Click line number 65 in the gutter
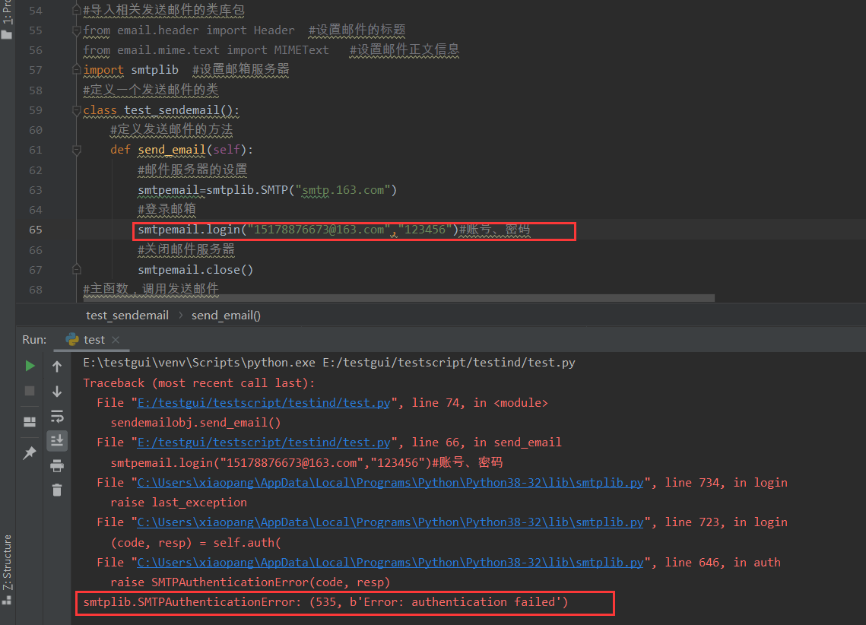This screenshot has width=866, height=625. [35, 230]
